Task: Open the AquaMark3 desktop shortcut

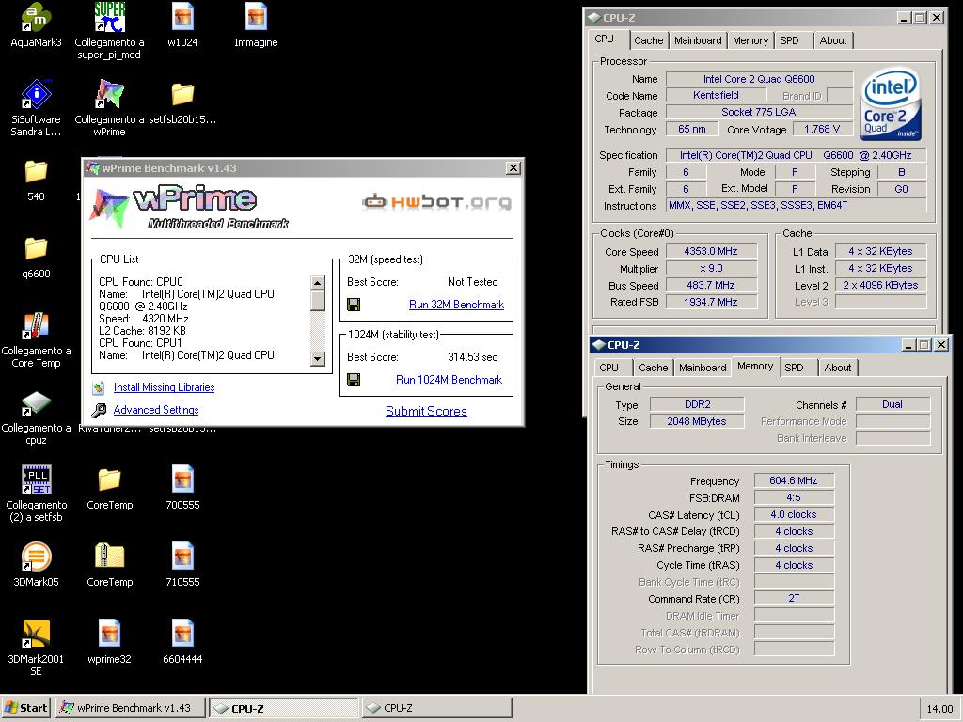Action: (37, 18)
